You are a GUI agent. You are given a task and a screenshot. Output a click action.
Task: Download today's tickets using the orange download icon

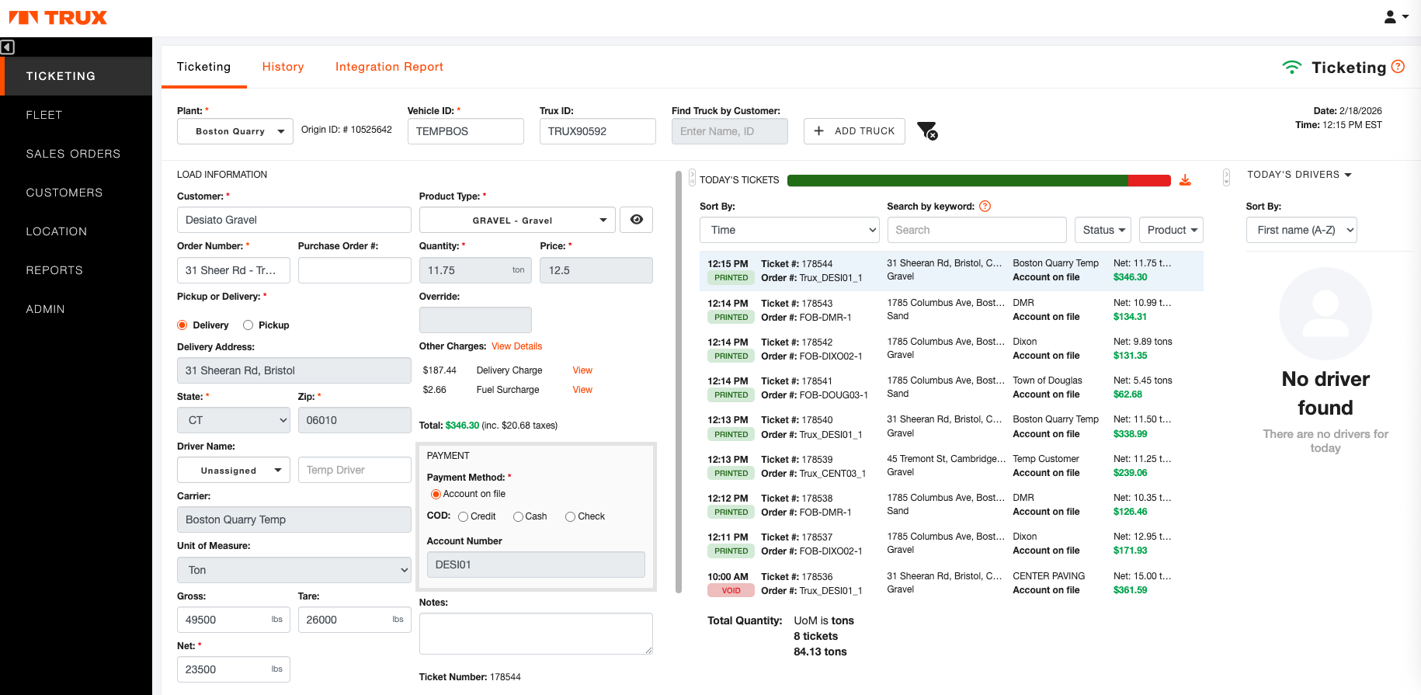point(1185,180)
